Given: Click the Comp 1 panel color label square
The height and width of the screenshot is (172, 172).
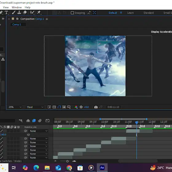Looking at the screenshot, I should pos(13,19).
